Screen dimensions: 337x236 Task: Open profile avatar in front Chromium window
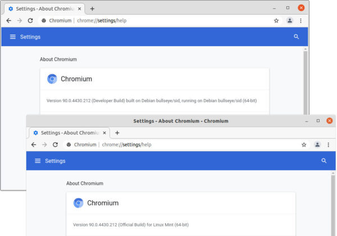(317, 144)
